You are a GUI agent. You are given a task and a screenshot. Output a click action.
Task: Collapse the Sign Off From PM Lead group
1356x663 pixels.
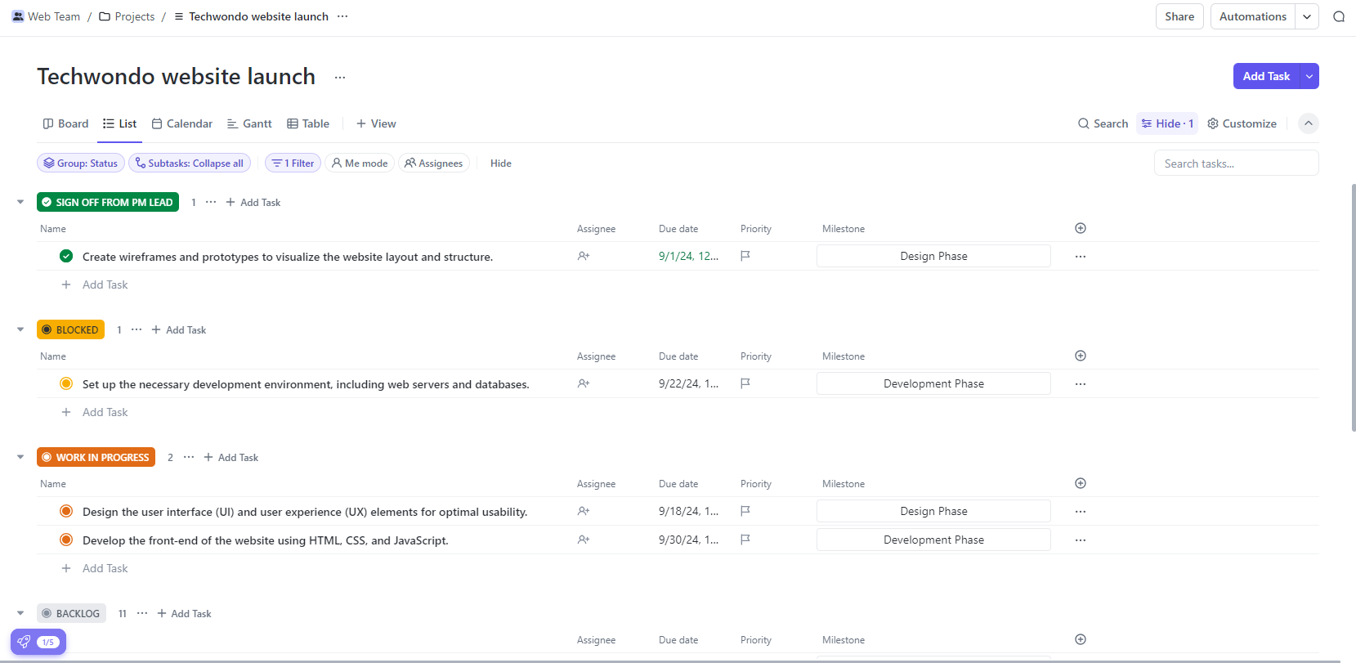click(x=20, y=202)
